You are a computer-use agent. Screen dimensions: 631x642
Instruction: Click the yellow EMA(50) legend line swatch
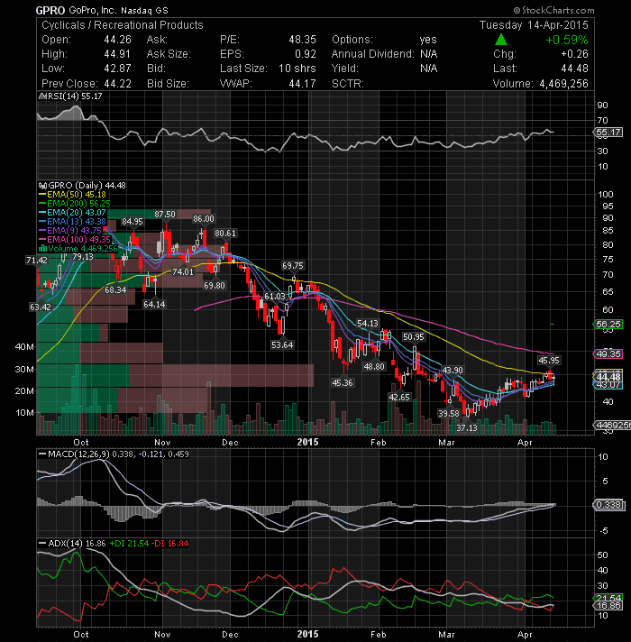point(42,195)
